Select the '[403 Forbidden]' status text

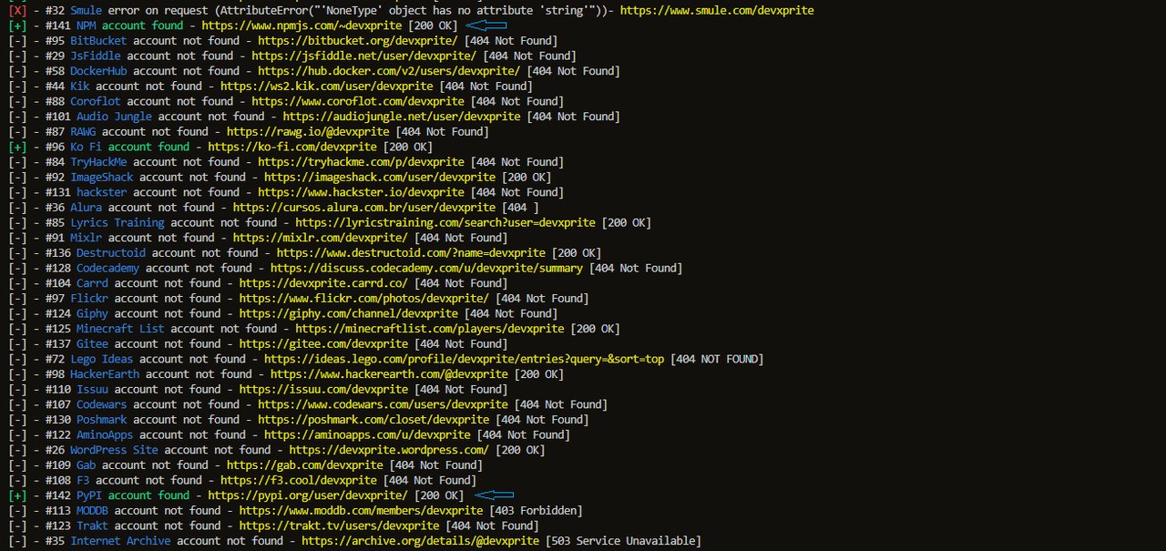point(536,511)
